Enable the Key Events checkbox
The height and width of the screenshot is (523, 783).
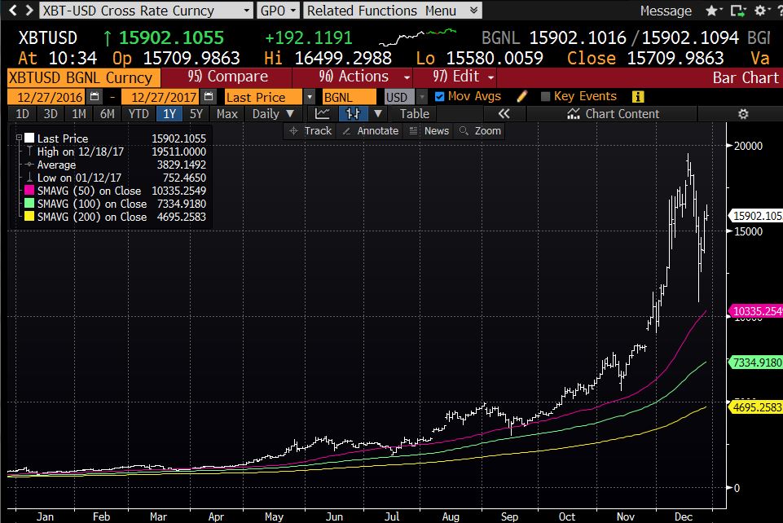pyautogui.click(x=546, y=96)
